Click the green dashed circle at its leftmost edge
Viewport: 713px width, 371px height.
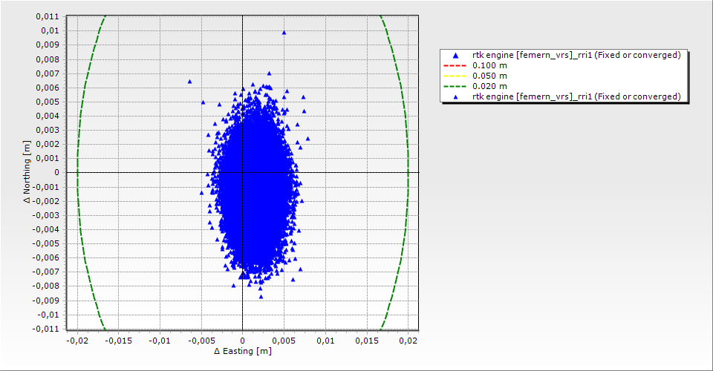[77, 172]
